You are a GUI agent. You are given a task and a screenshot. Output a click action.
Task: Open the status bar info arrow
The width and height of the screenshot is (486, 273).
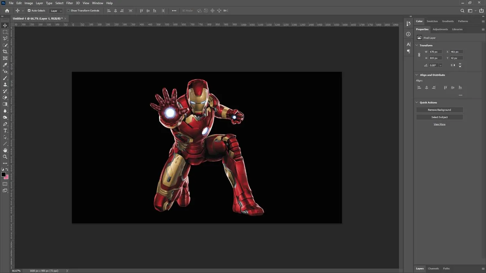point(67,271)
